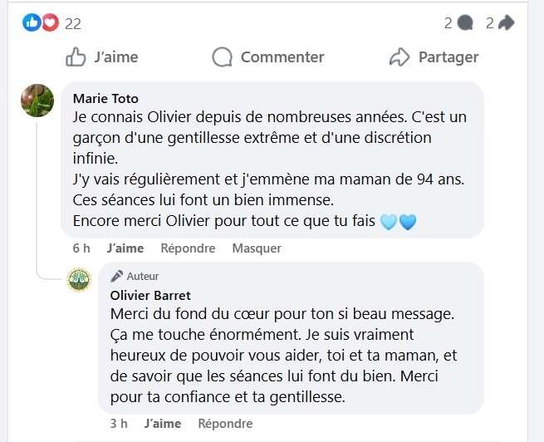Viewport: 544px width, 442px height.
Task: Reply to Marie Toto's comment via Répondre
Action: [x=188, y=248]
